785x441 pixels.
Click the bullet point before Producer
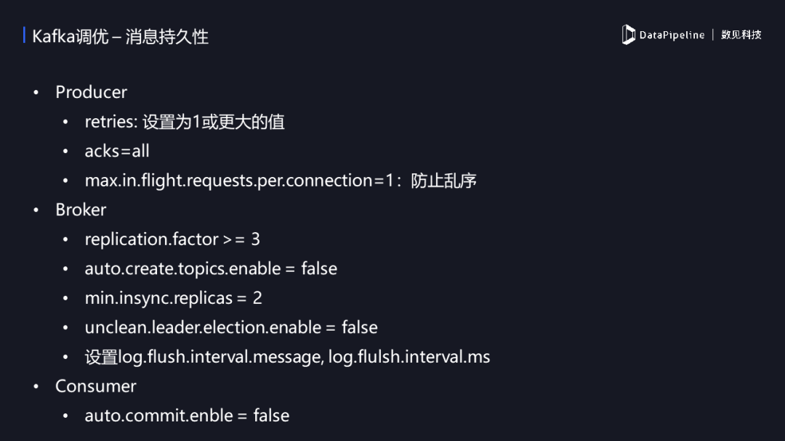(x=36, y=92)
